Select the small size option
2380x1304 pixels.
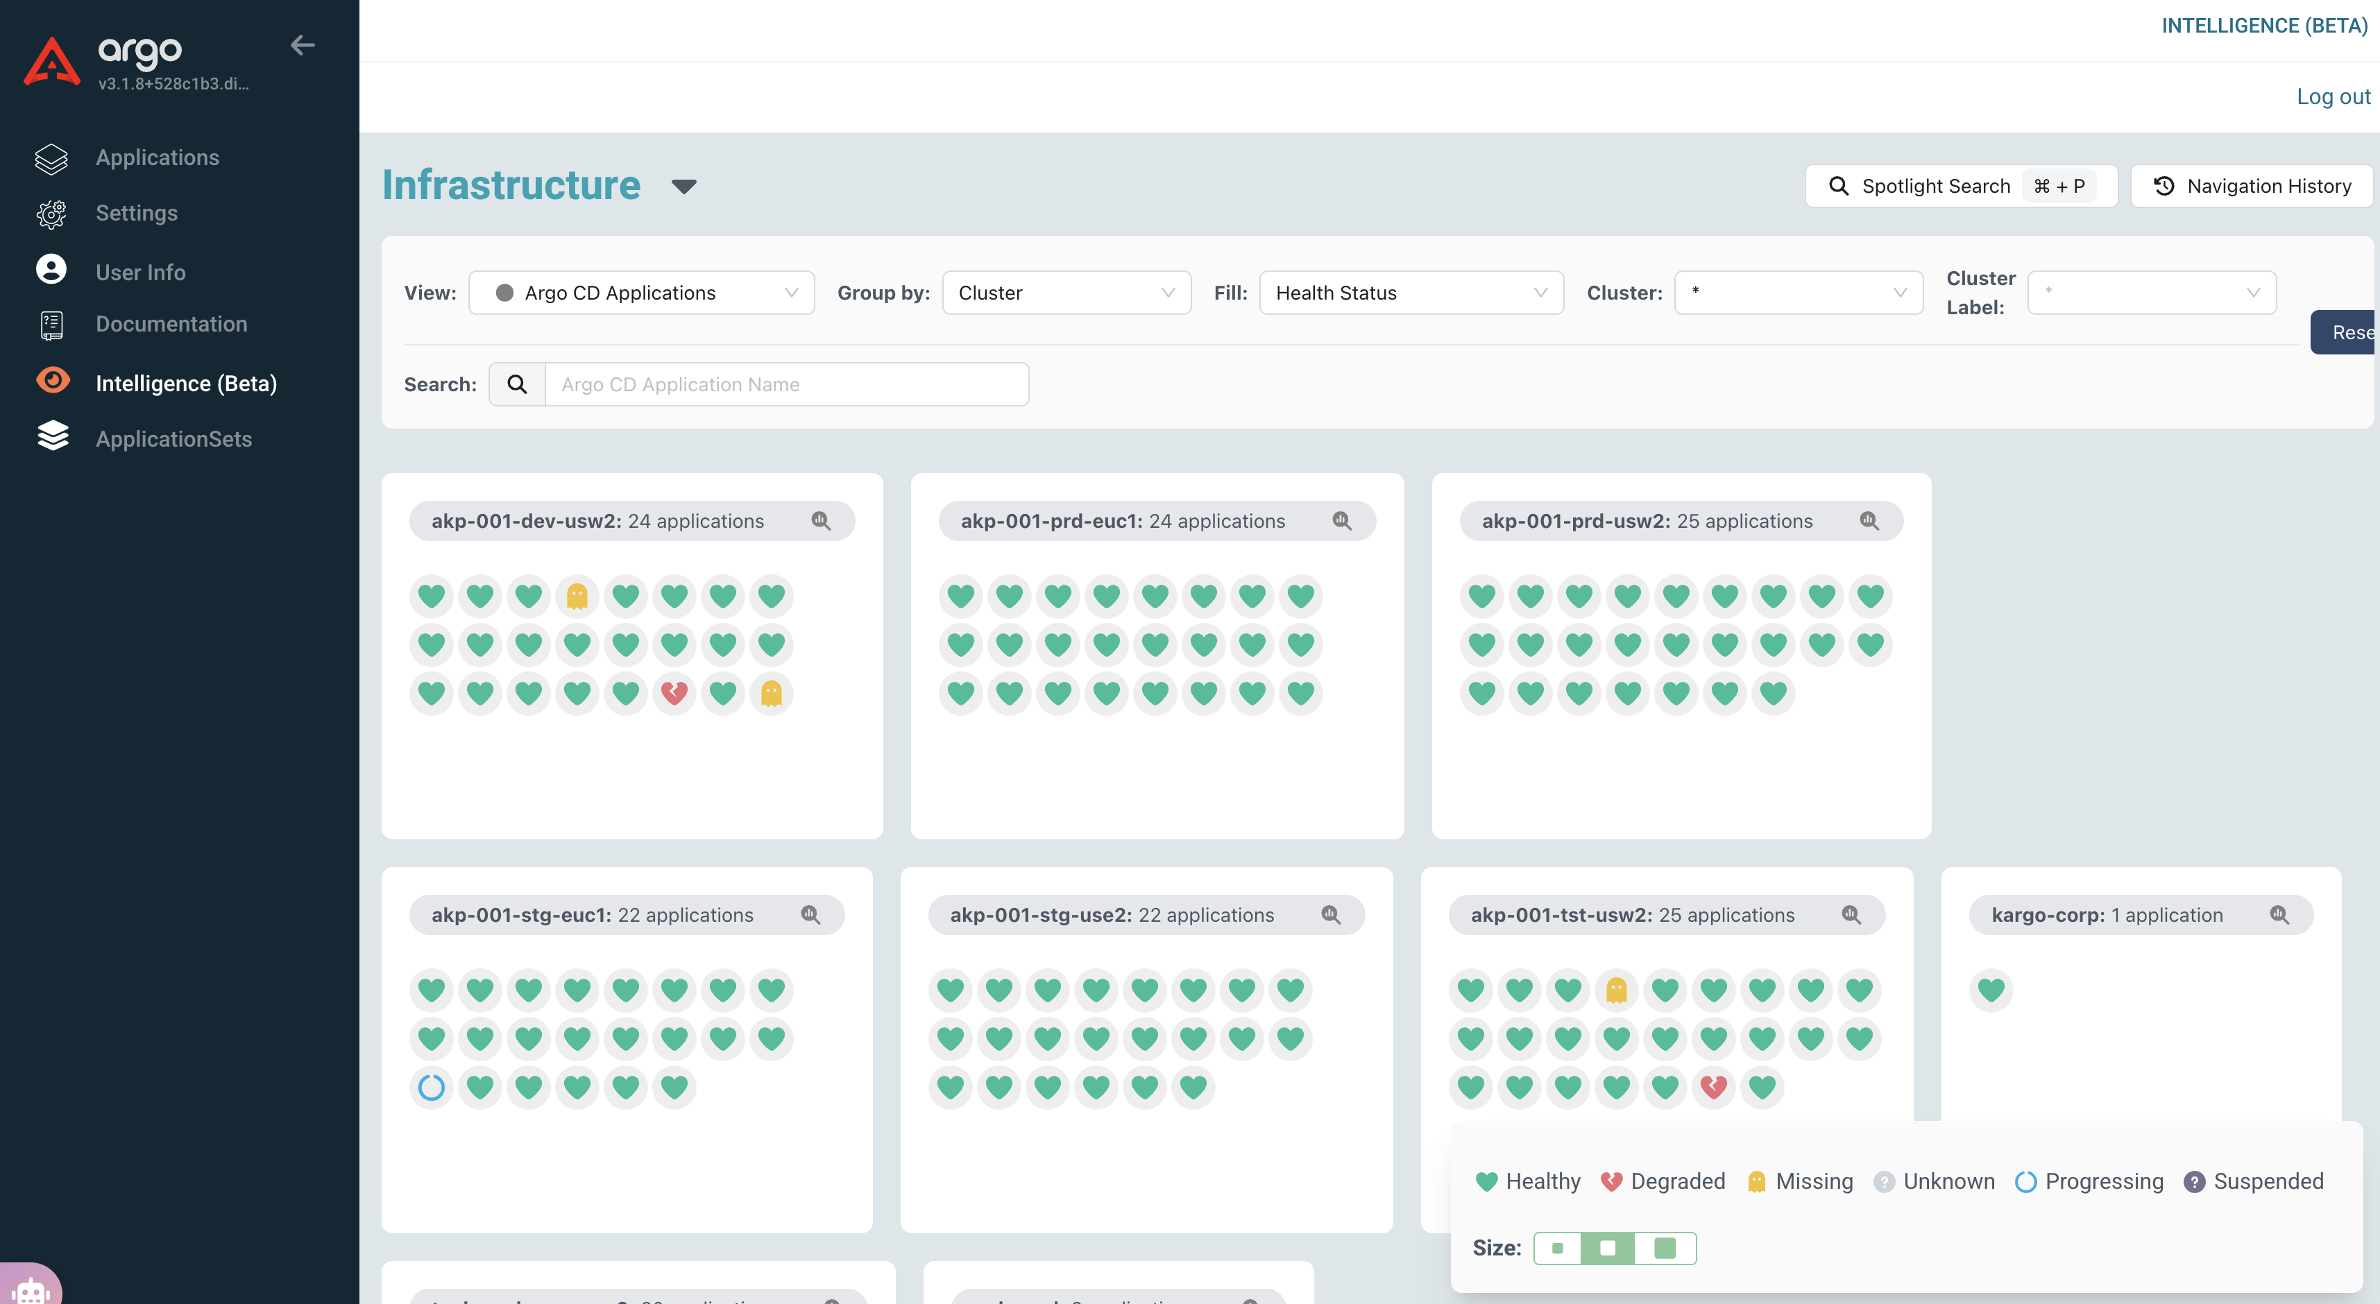click(1558, 1248)
